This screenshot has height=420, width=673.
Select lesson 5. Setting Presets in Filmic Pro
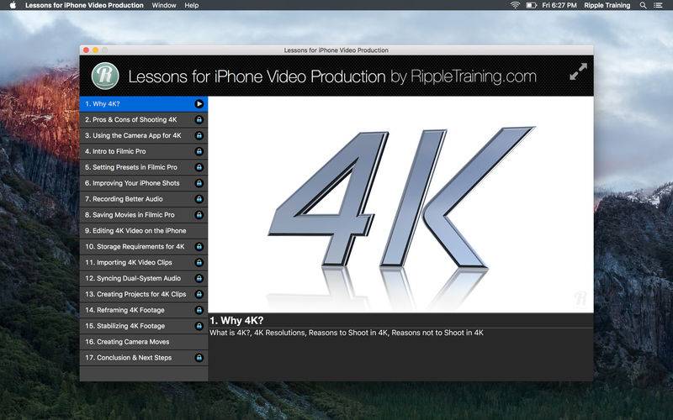click(x=143, y=167)
